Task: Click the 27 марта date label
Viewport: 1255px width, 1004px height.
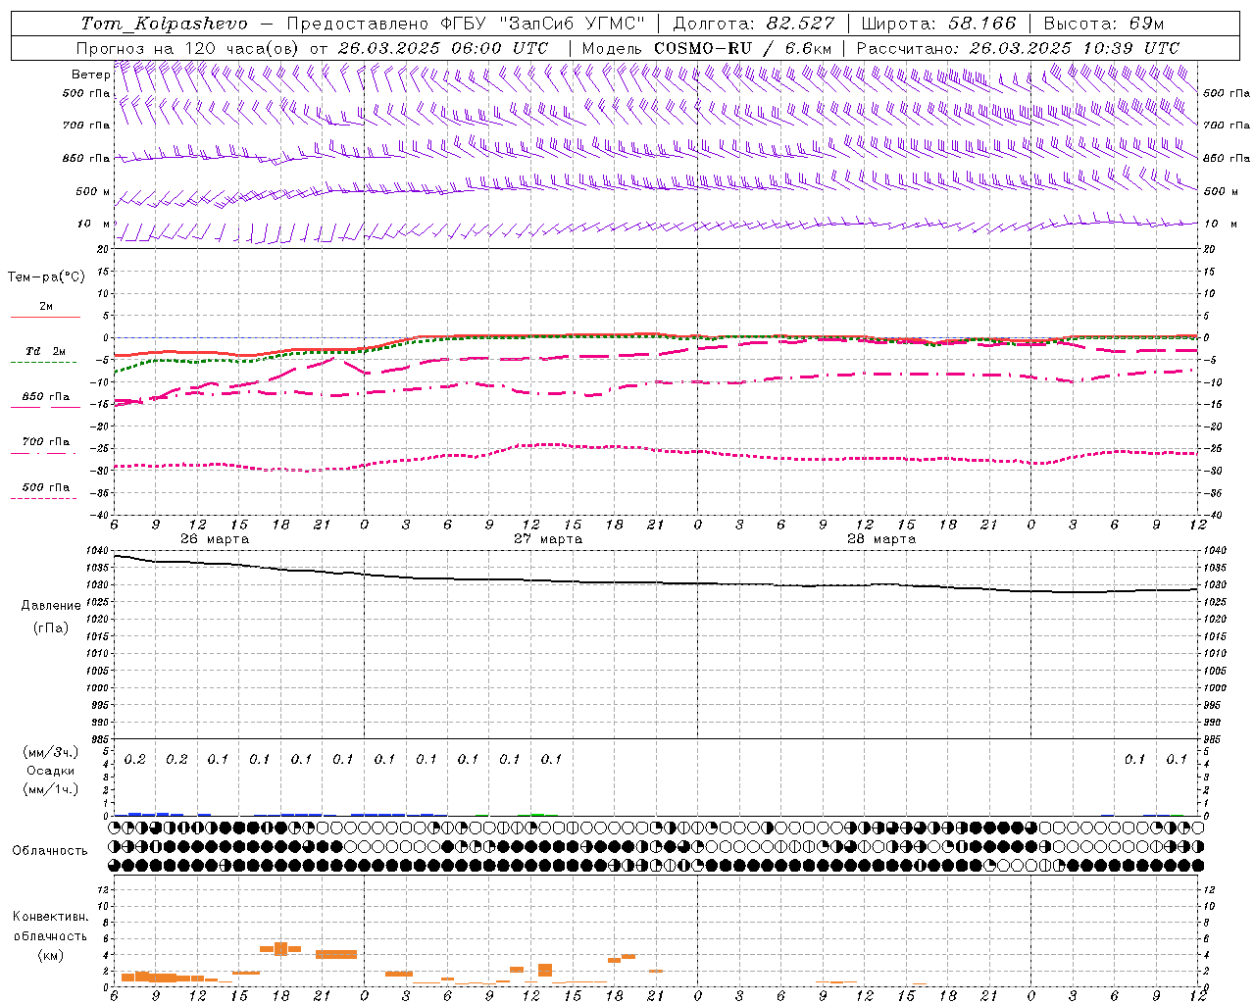Action: click(x=548, y=539)
